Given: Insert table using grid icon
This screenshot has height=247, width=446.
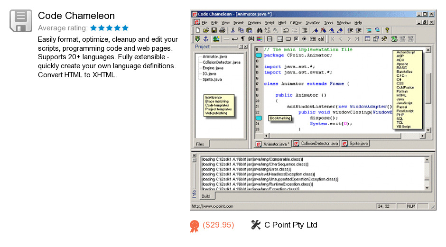Looking at the screenshot, I should tap(269, 39).
